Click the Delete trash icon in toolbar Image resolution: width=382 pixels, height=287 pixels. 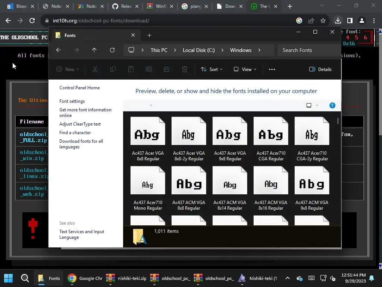tap(185, 69)
